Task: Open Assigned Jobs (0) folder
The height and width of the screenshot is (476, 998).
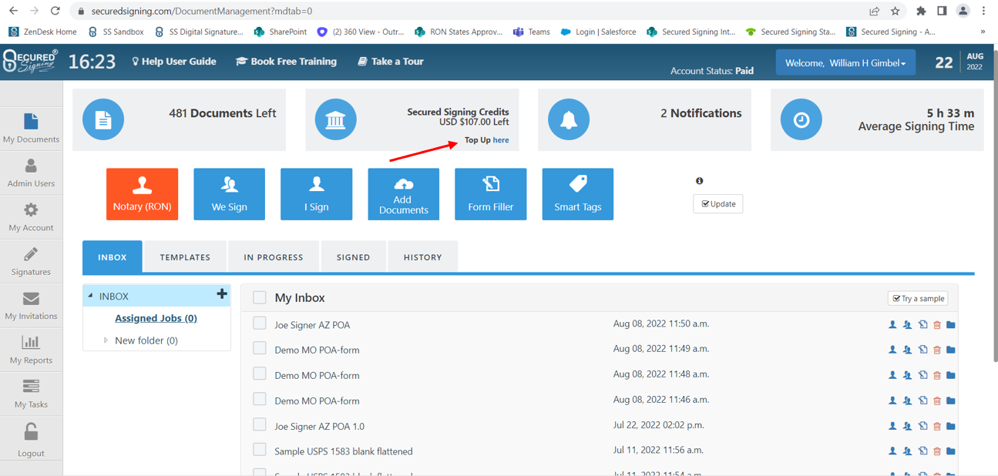Action: 156,318
